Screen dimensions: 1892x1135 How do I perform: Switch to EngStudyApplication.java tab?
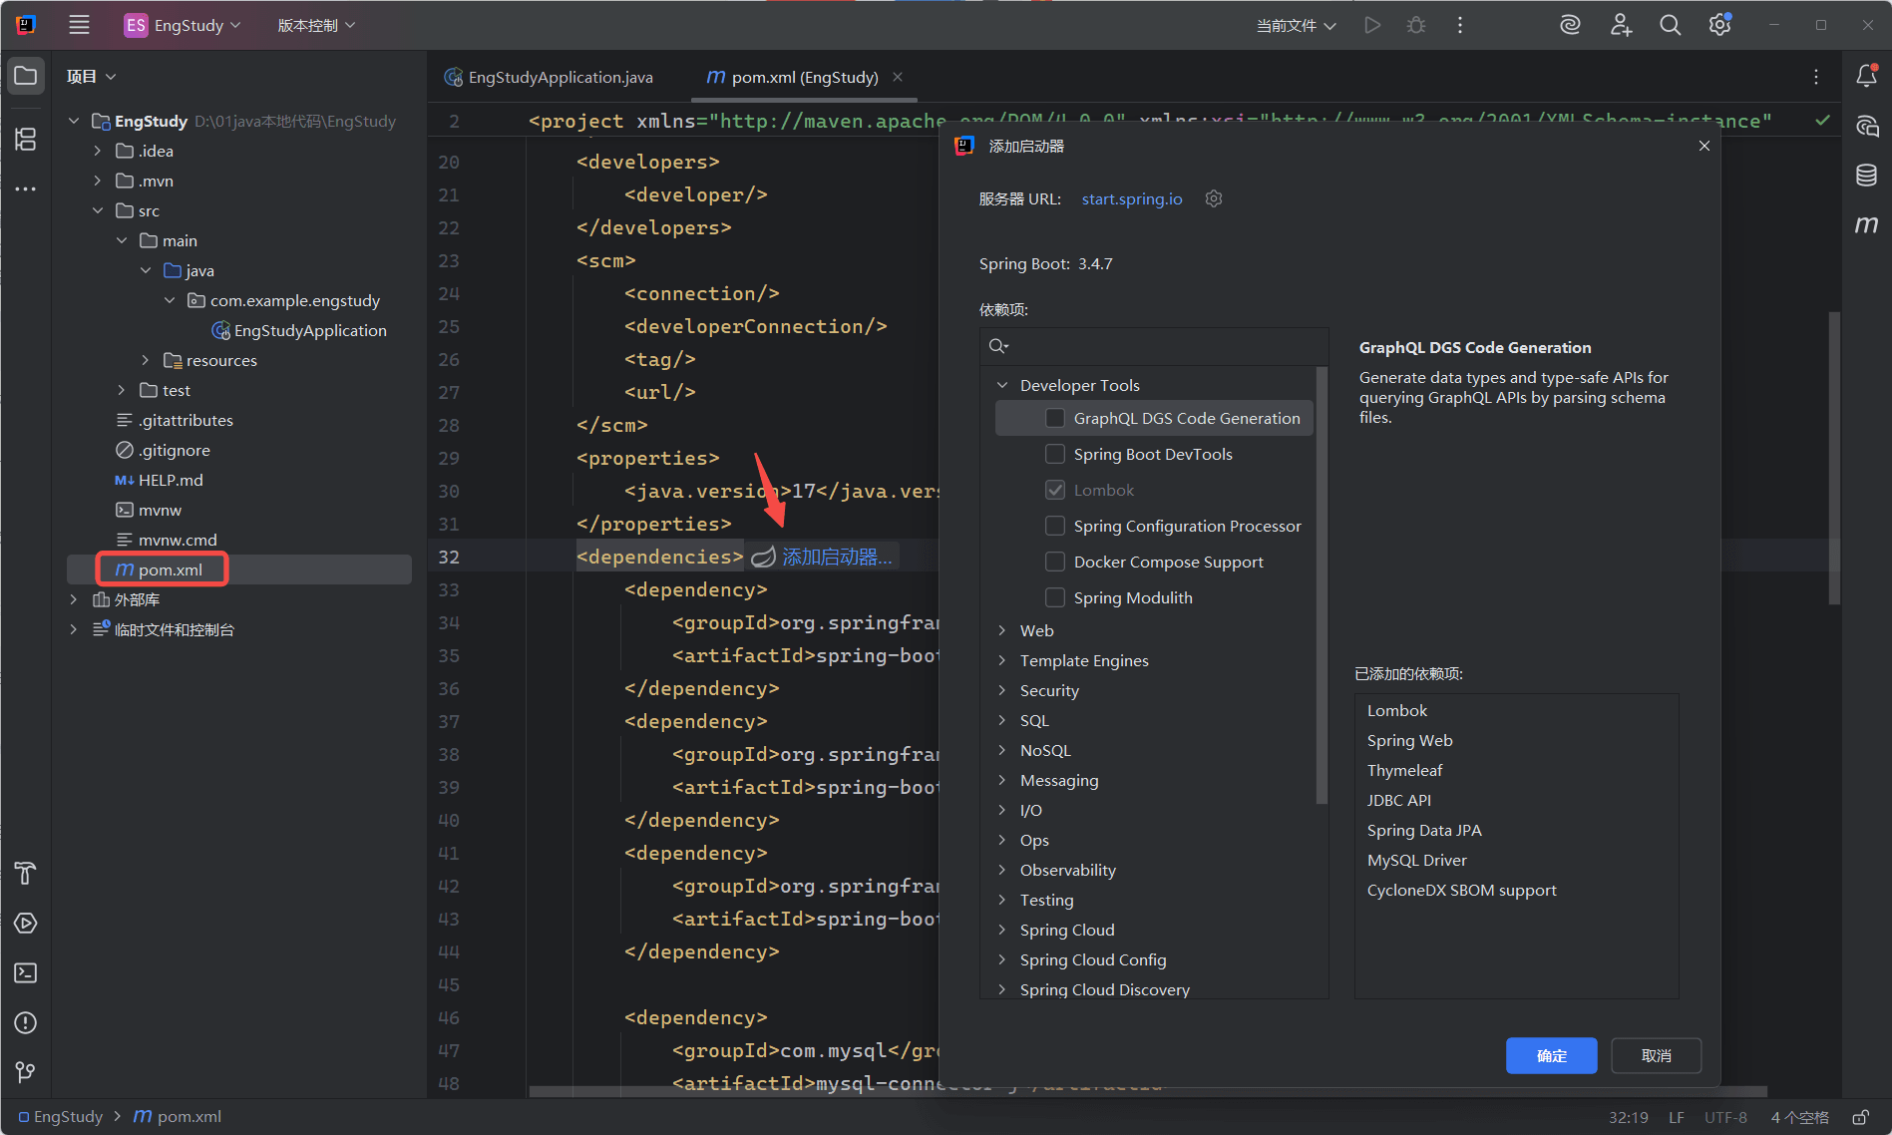550,77
